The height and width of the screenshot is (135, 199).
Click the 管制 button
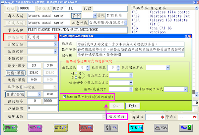click(x=75, y=15)
